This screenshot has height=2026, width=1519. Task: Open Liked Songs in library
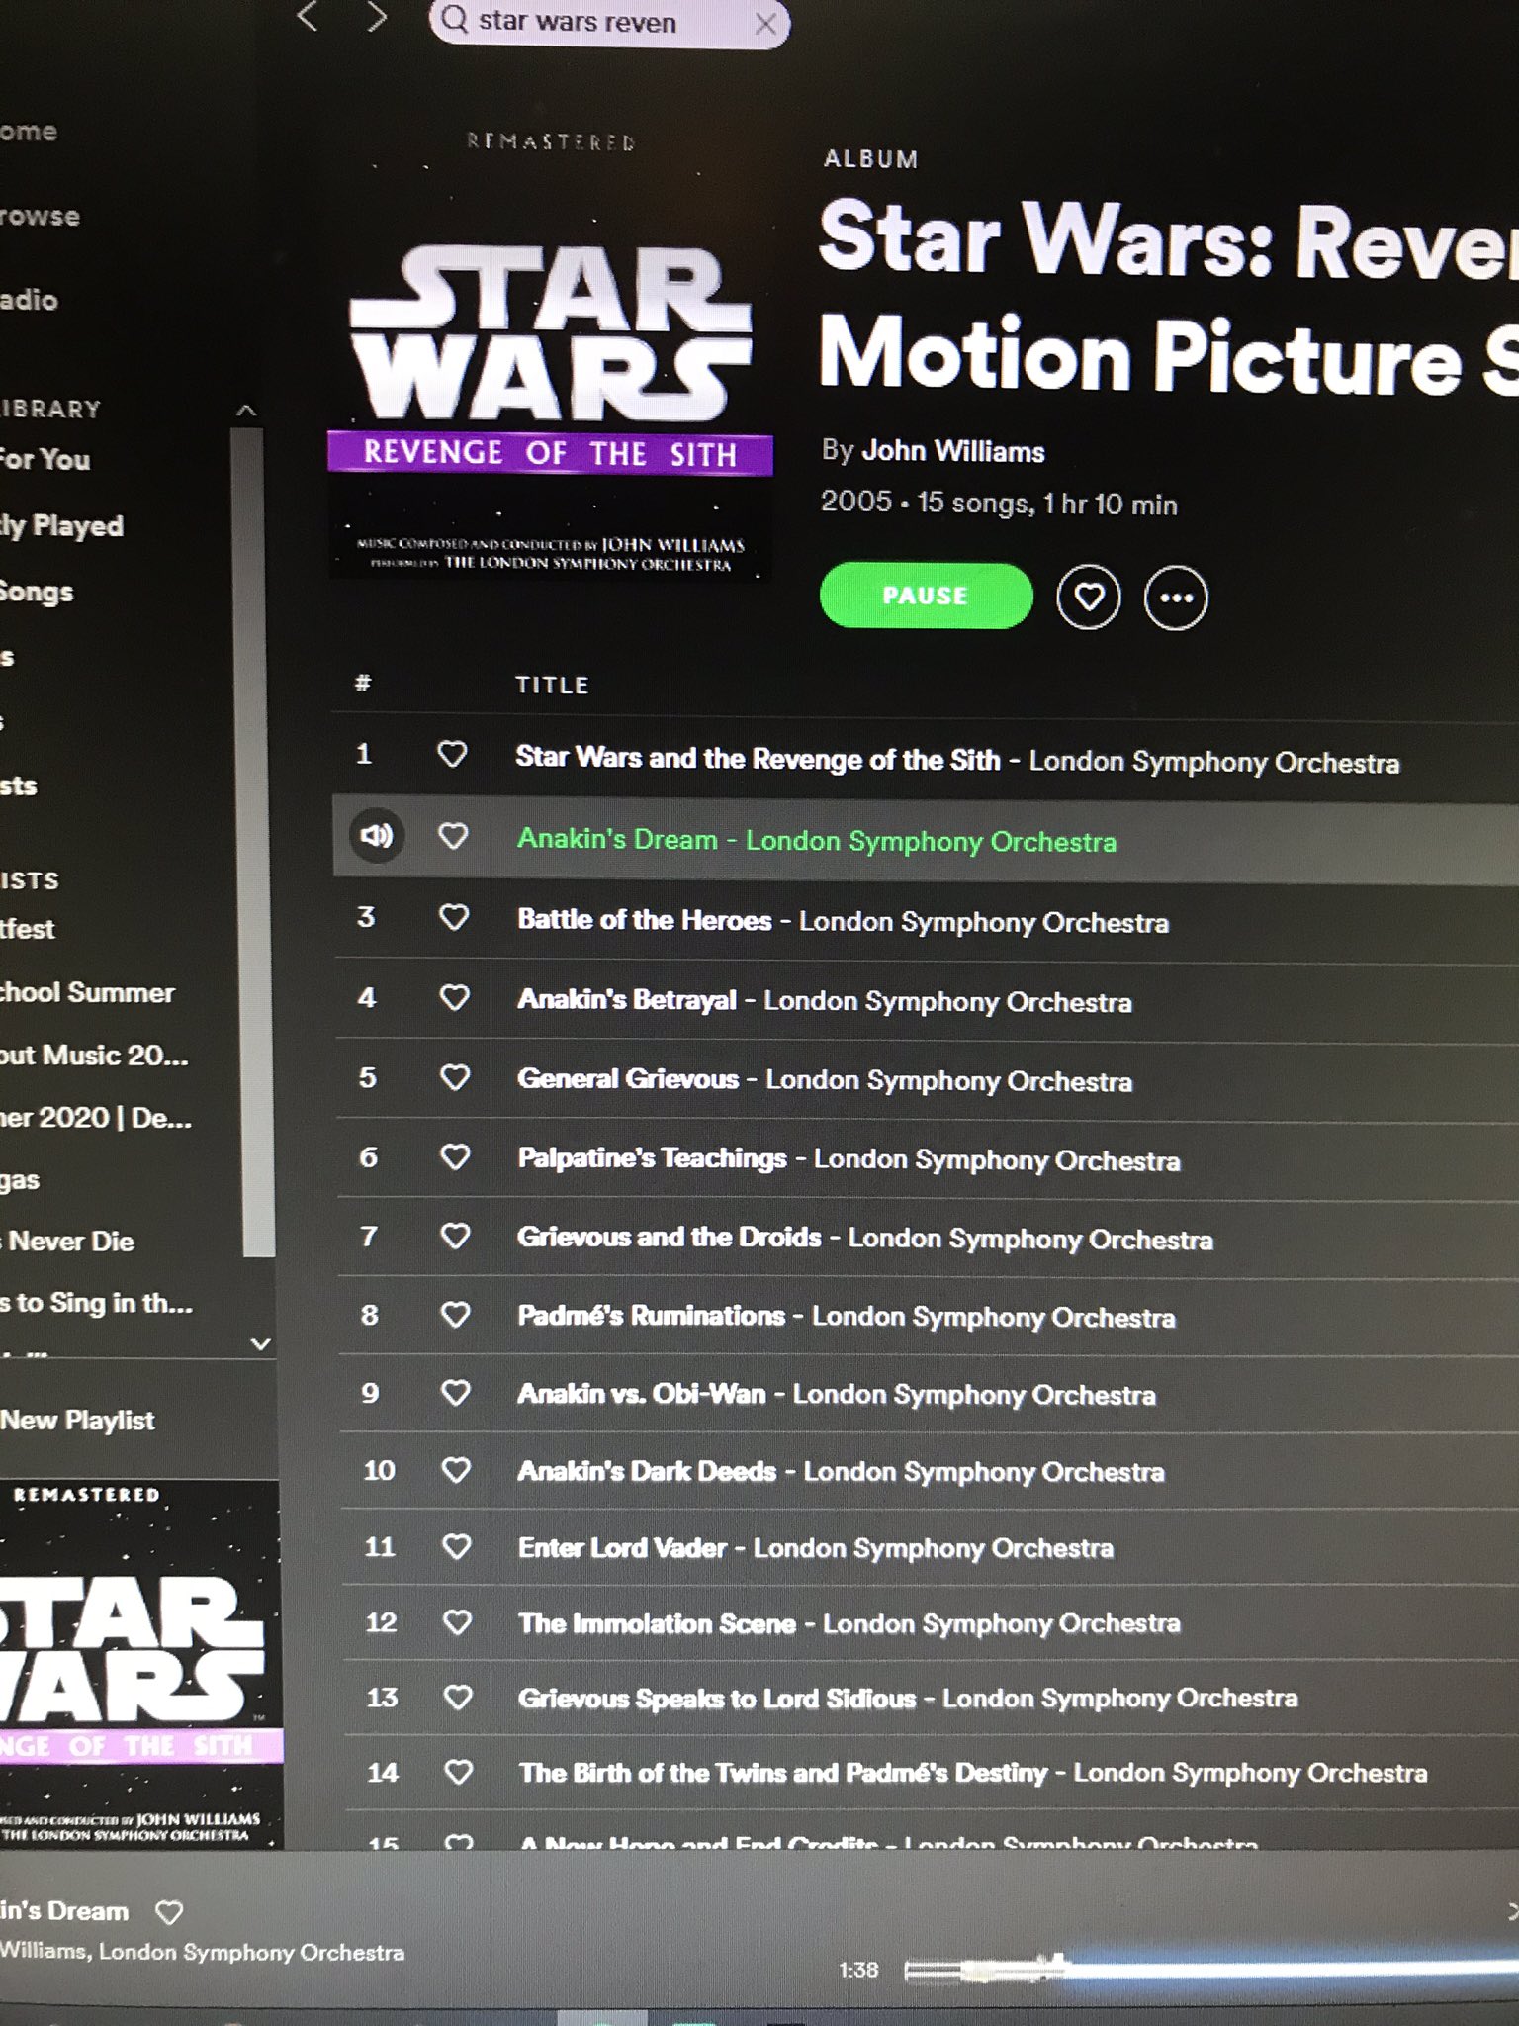(x=37, y=592)
